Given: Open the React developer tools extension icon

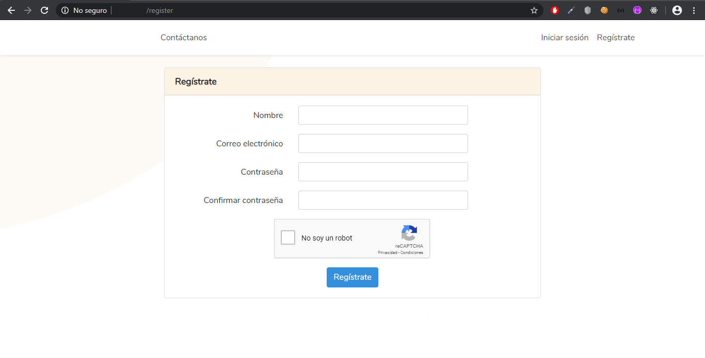Looking at the screenshot, I should 654,10.
